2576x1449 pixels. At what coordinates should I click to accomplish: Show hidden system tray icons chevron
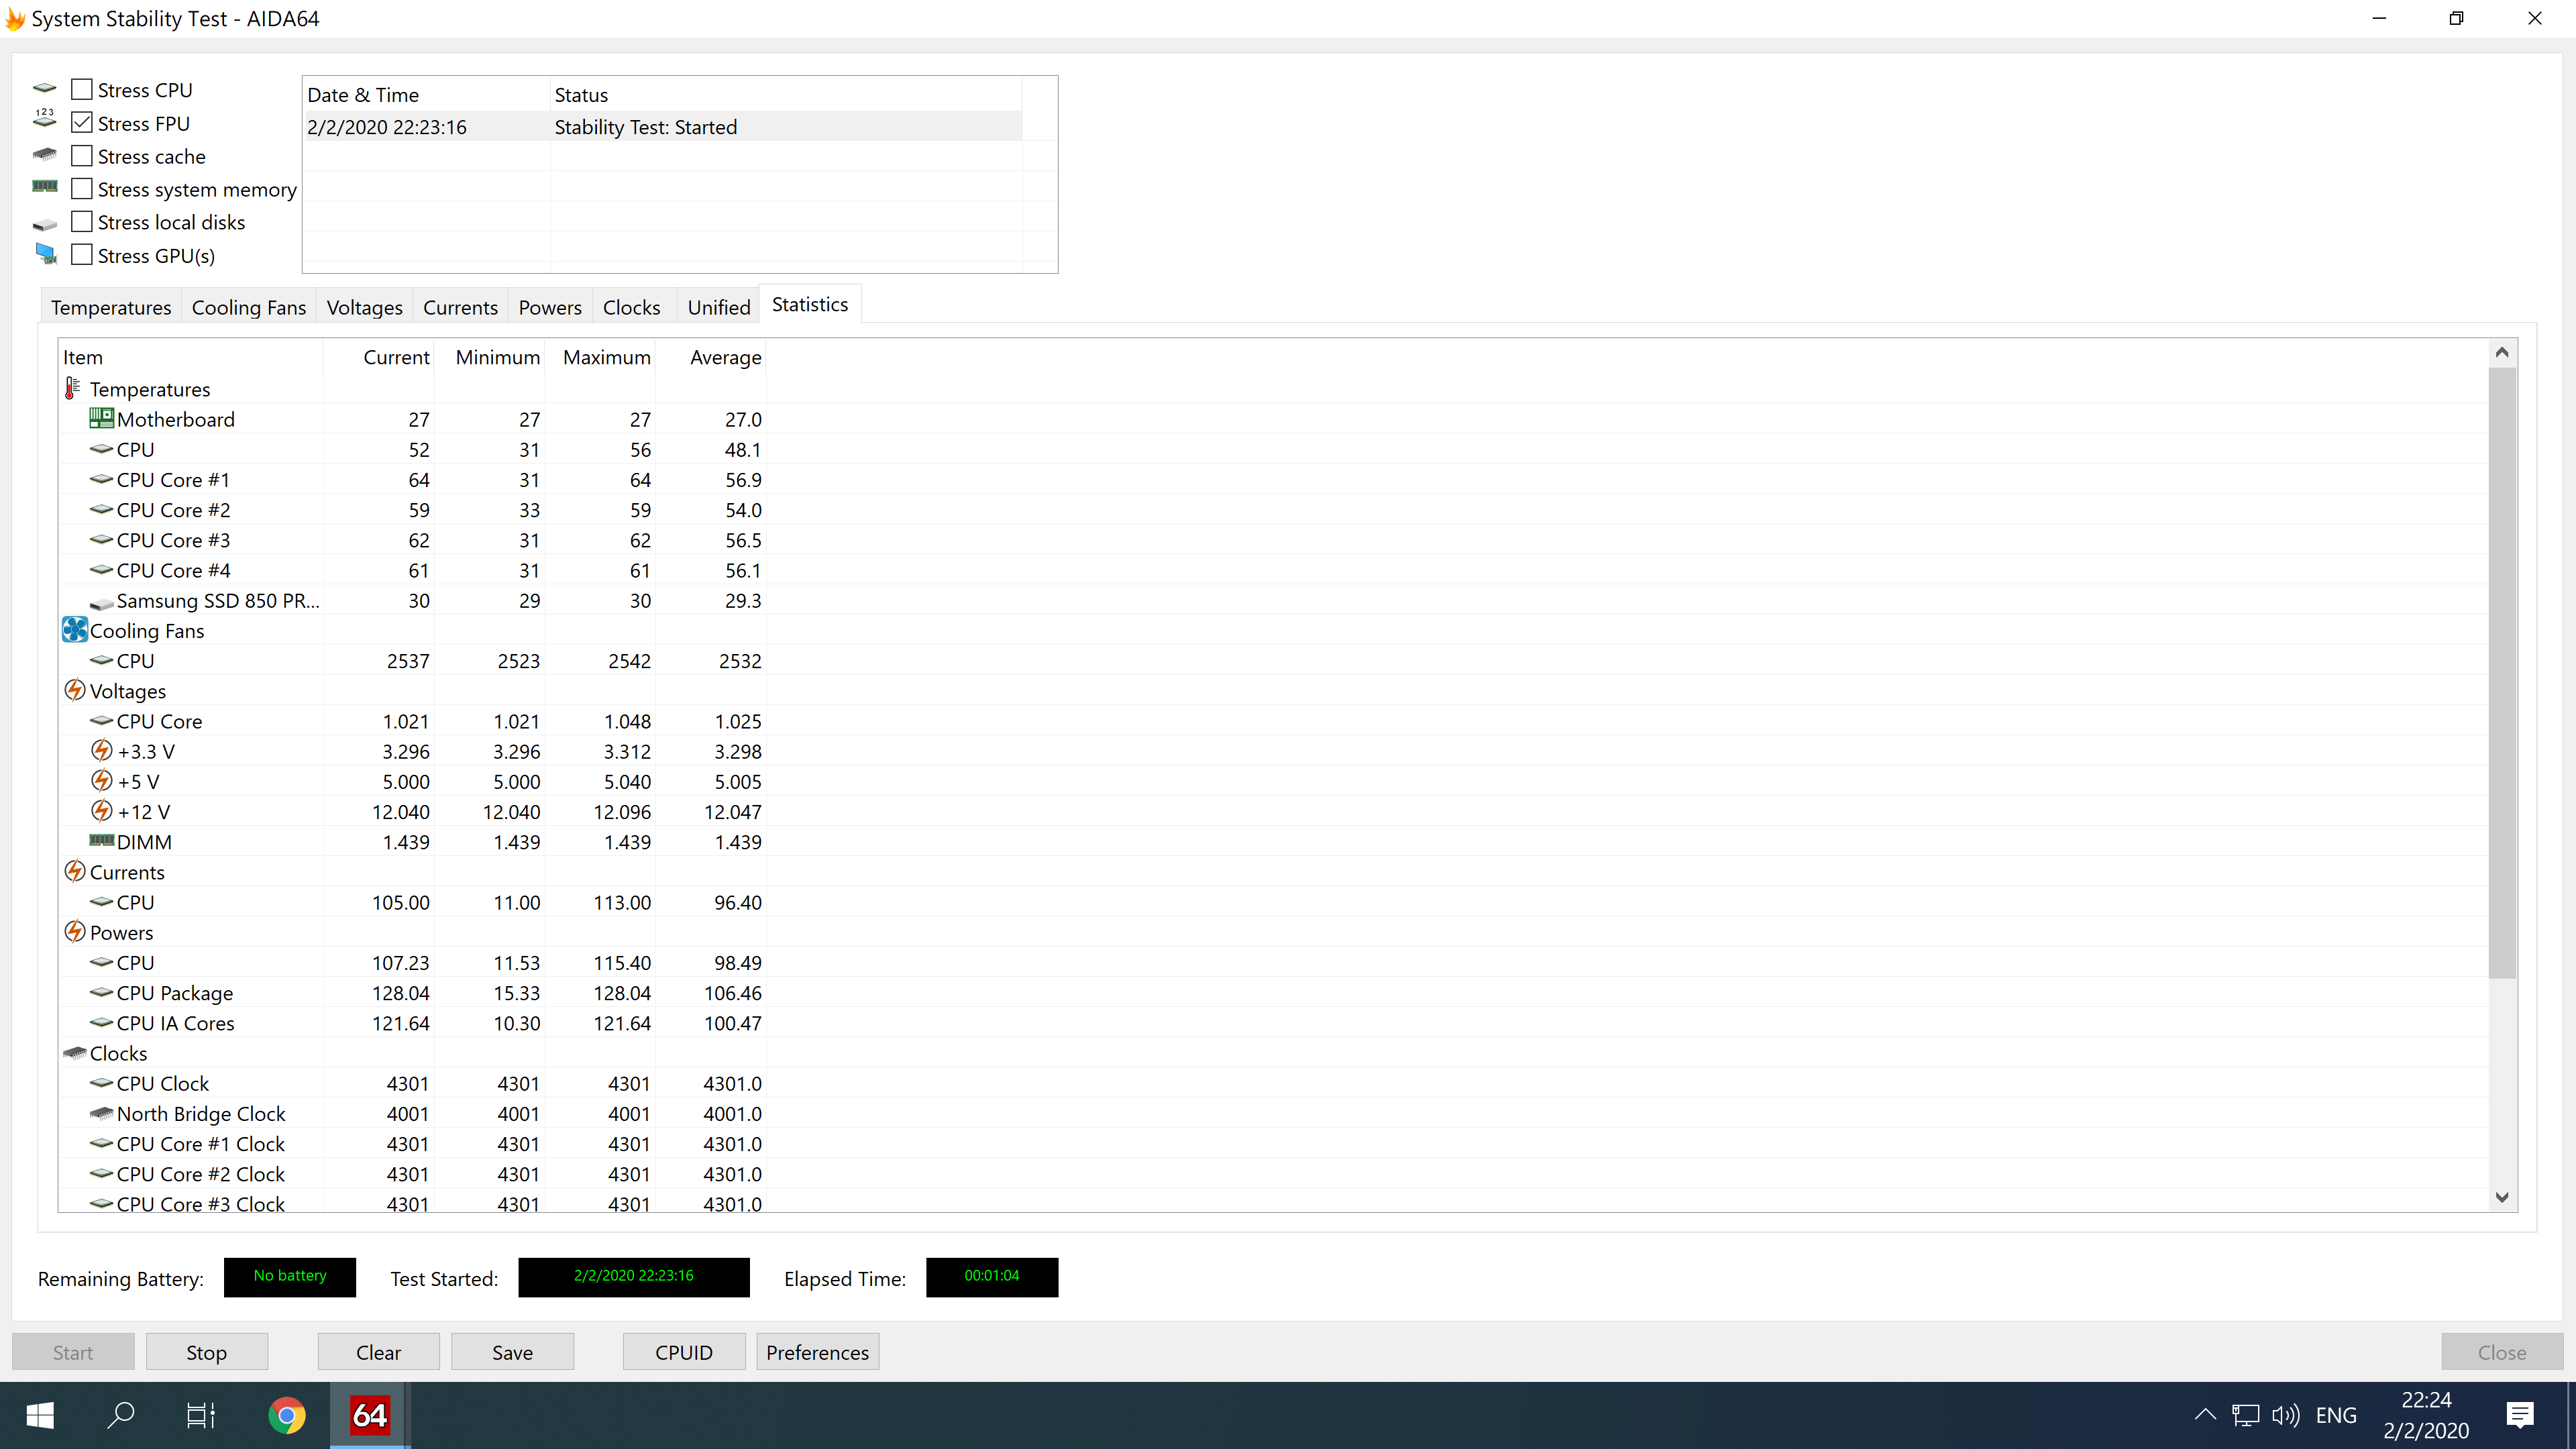2204,1414
